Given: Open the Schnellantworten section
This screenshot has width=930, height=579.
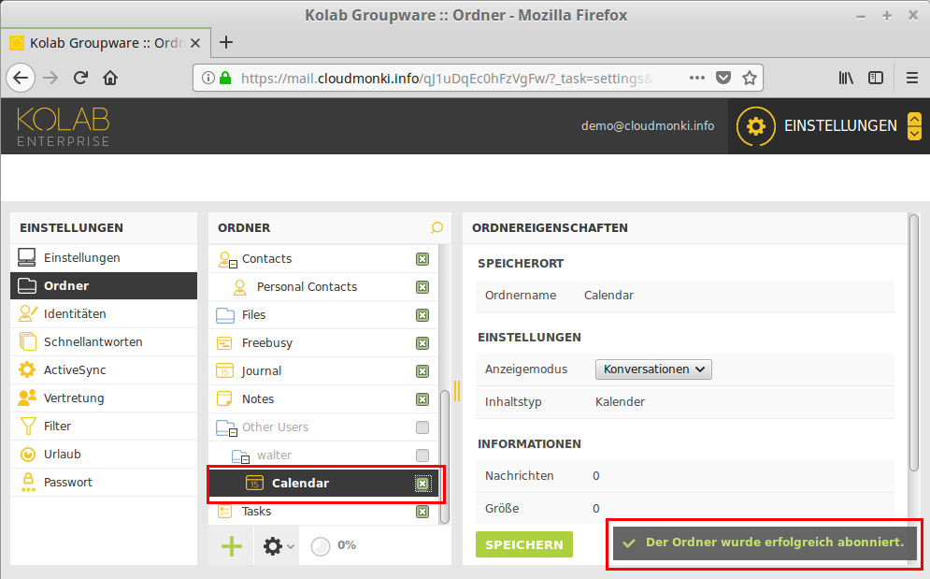Looking at the screenshot, I should click(x=104, y=342).
